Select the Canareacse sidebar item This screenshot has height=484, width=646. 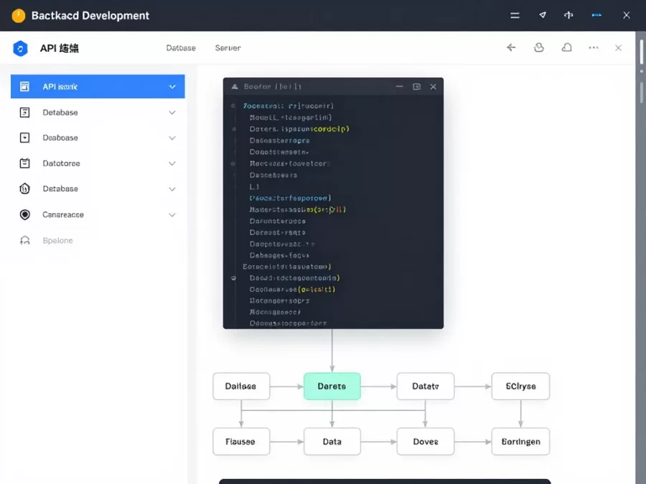point(98,215)
